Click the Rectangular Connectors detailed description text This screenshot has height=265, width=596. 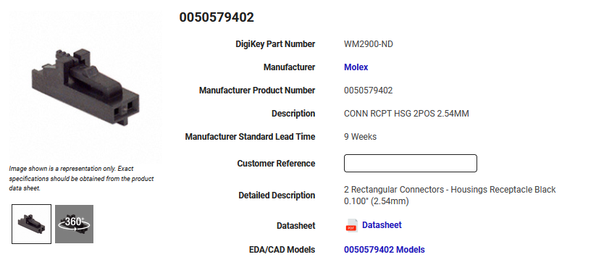pos(450,195)
